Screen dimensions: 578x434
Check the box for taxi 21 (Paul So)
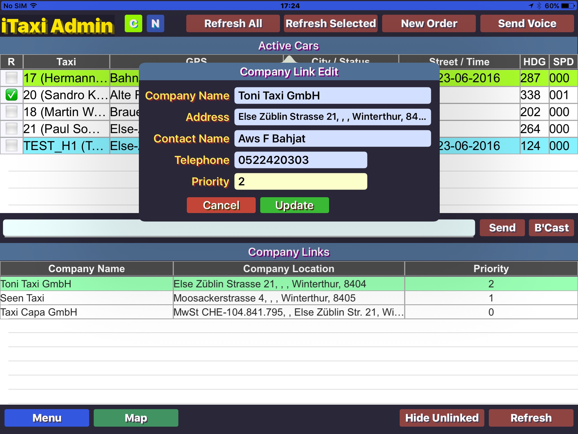[x=12, y=129]
